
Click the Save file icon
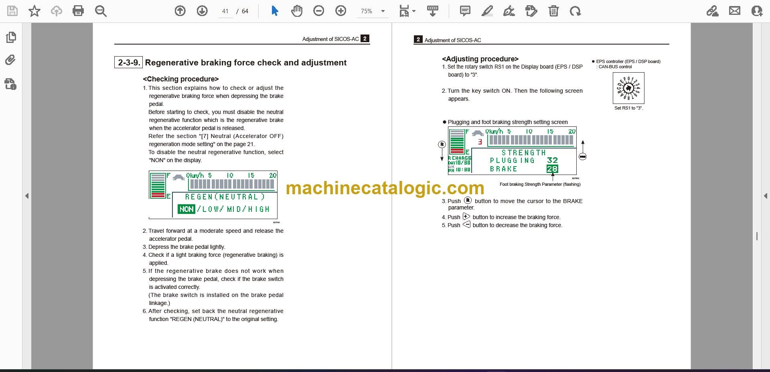pyautogui.click(x=12, y=11)
